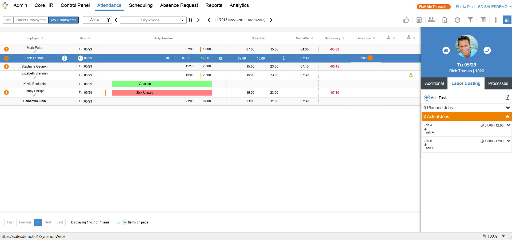
Task: Open the Core HR menu
Action: pos(44,5)
